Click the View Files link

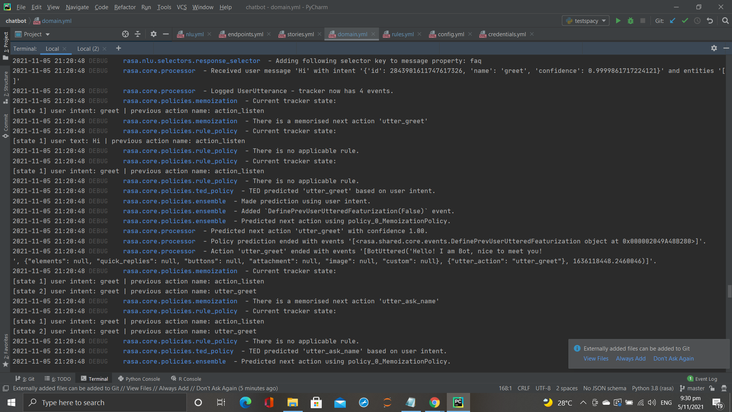596,359
